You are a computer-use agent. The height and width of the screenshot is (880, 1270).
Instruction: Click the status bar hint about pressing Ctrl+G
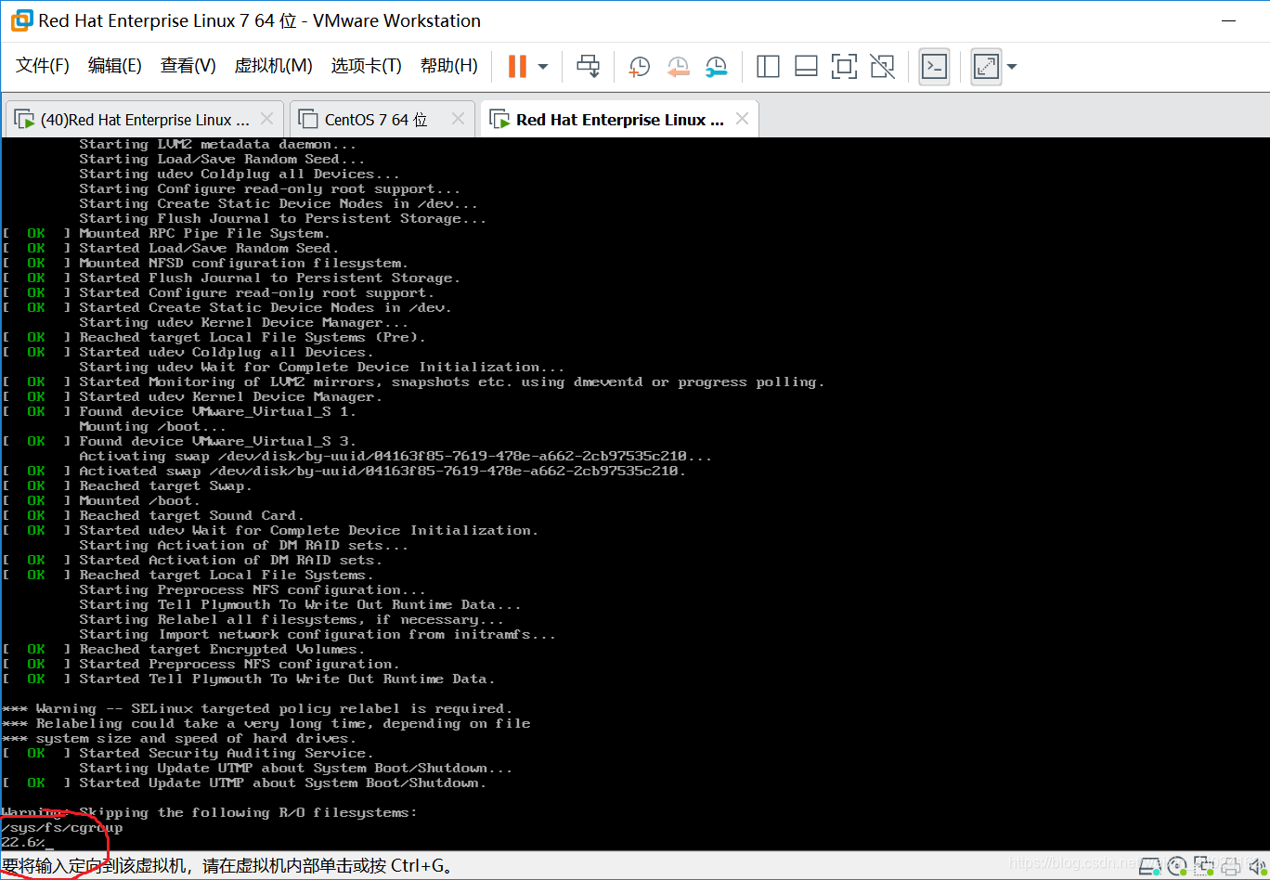(x=227, y=866)
